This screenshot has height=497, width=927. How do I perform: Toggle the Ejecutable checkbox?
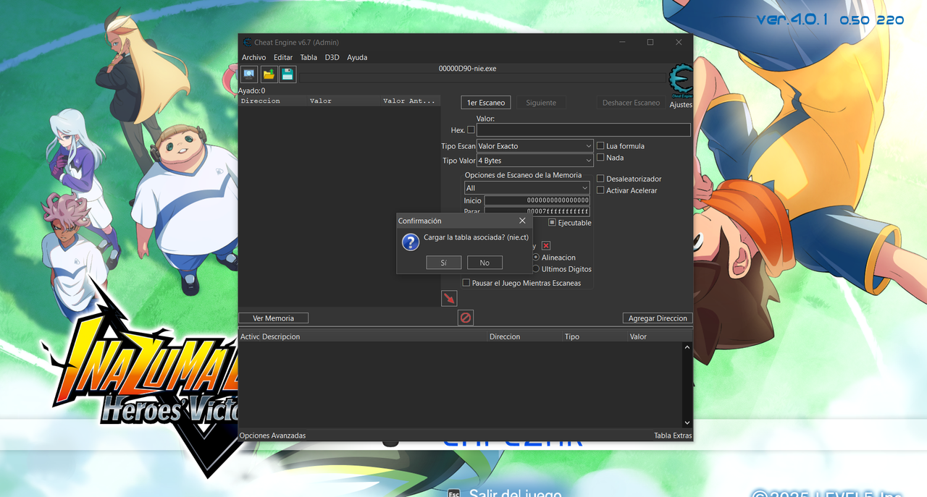point(553,223)
